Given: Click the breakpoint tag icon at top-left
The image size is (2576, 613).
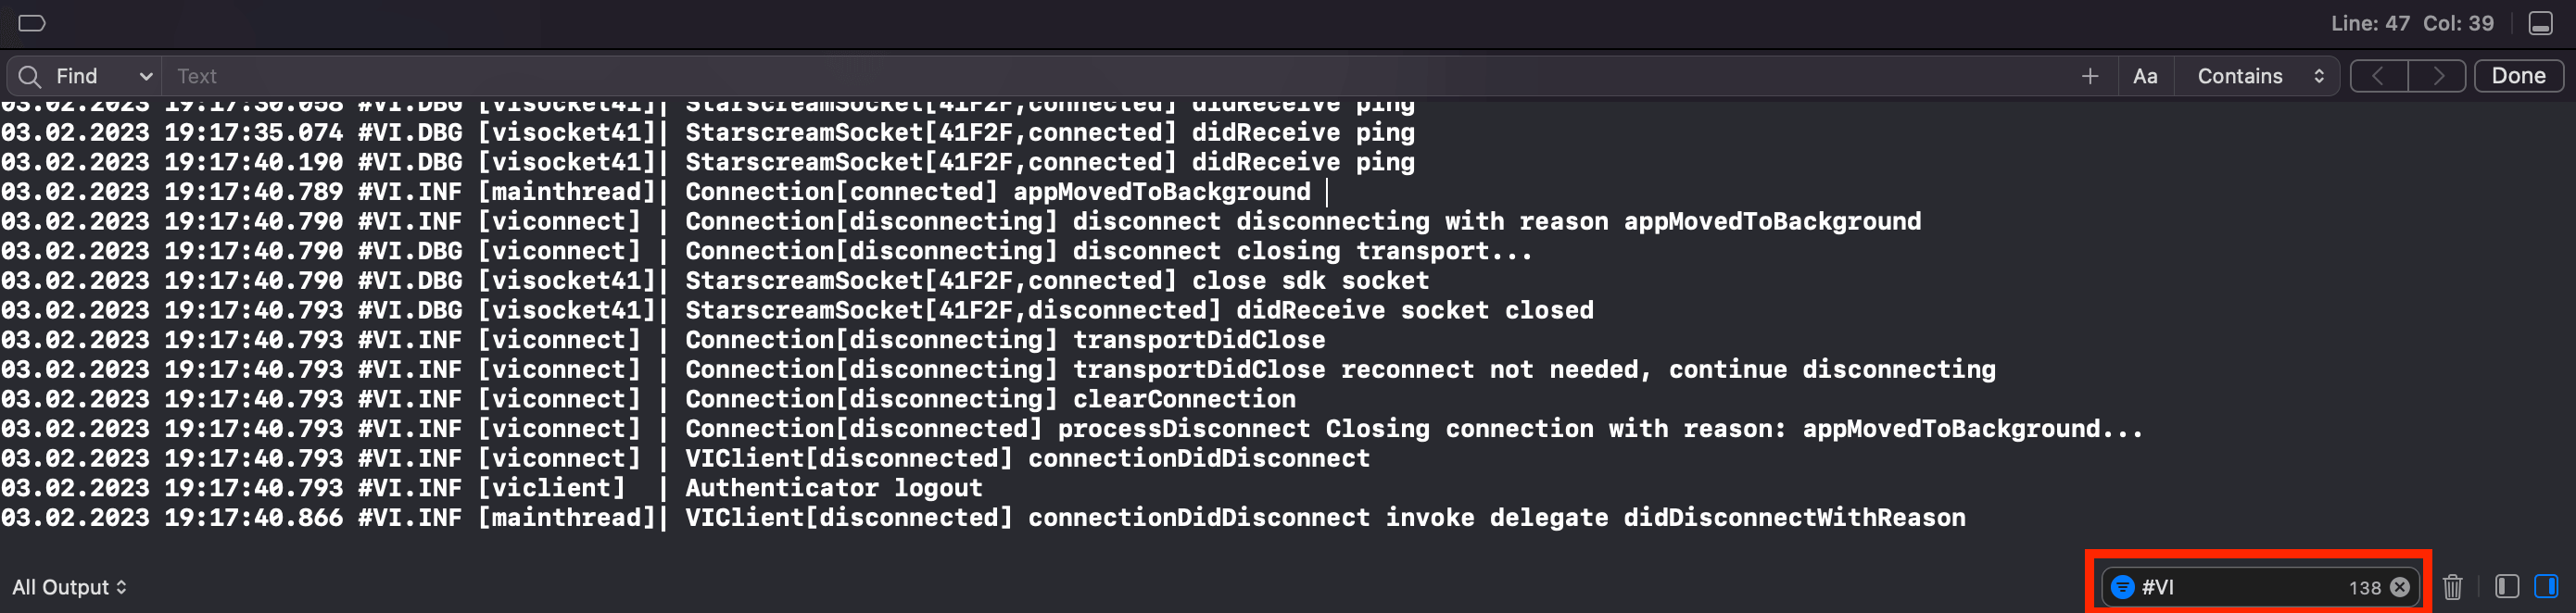Looking at the screenshot, I should click(x=32, y=23).
